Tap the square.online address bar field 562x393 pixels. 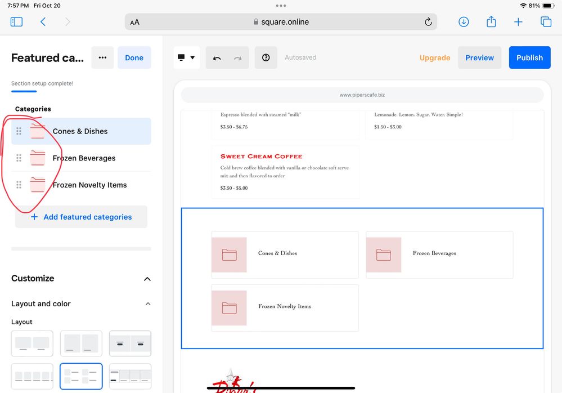point(281,22)
